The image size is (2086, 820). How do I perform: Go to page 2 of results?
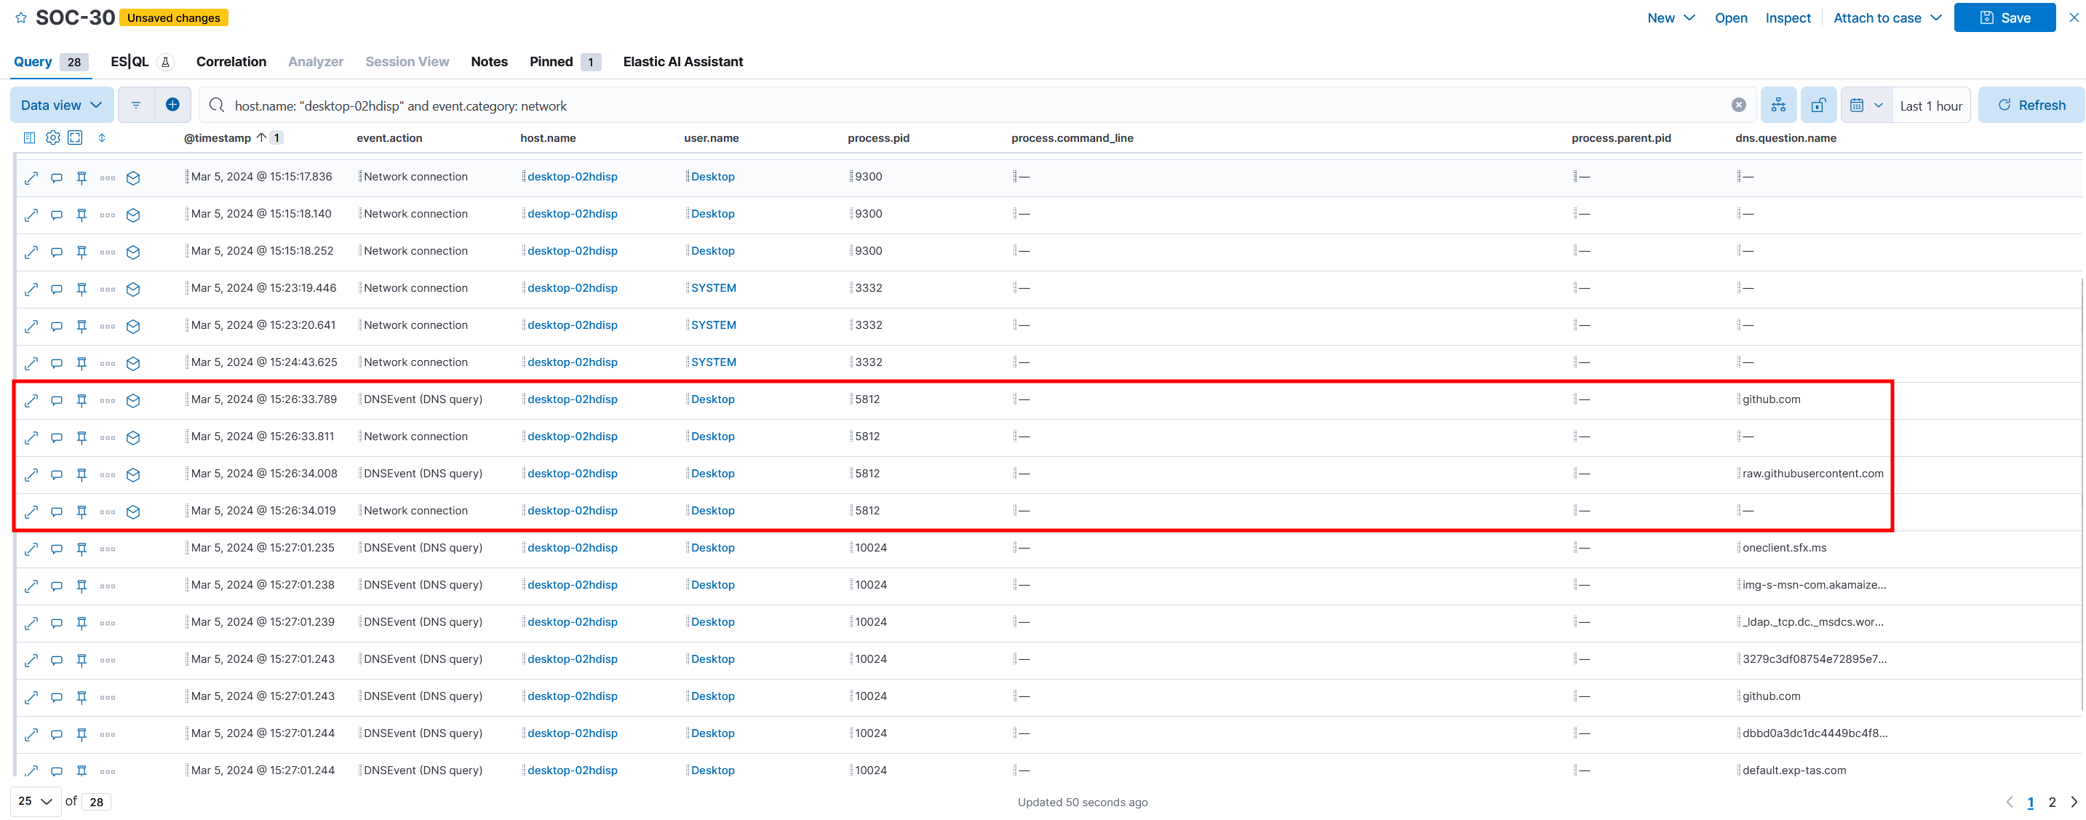tap(2051, 803)
